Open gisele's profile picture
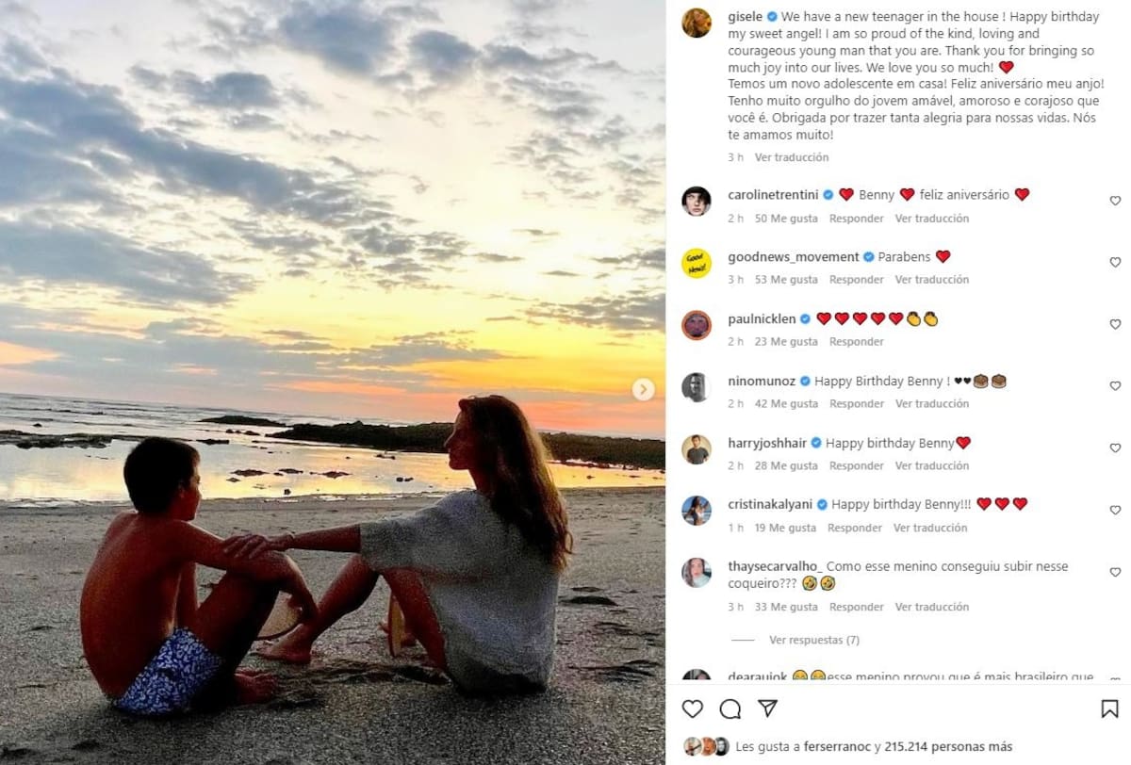Screen dimensions: 1131x765 [x=697, y=23]
